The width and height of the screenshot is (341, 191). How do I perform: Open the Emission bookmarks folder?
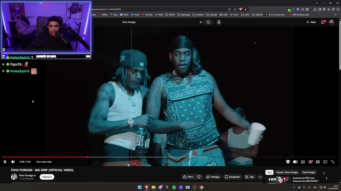[x=198, y=15]
